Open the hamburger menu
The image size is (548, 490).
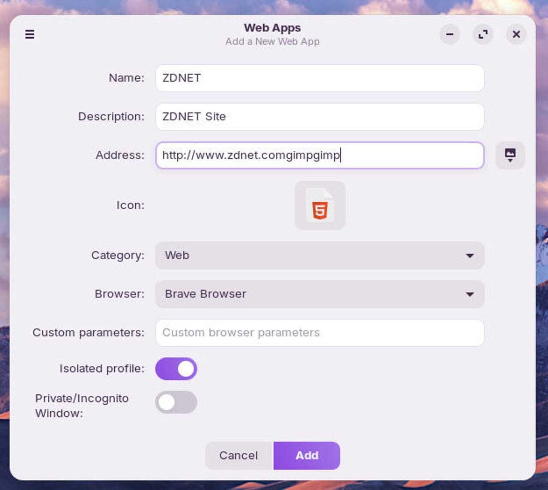pos(30,34)
